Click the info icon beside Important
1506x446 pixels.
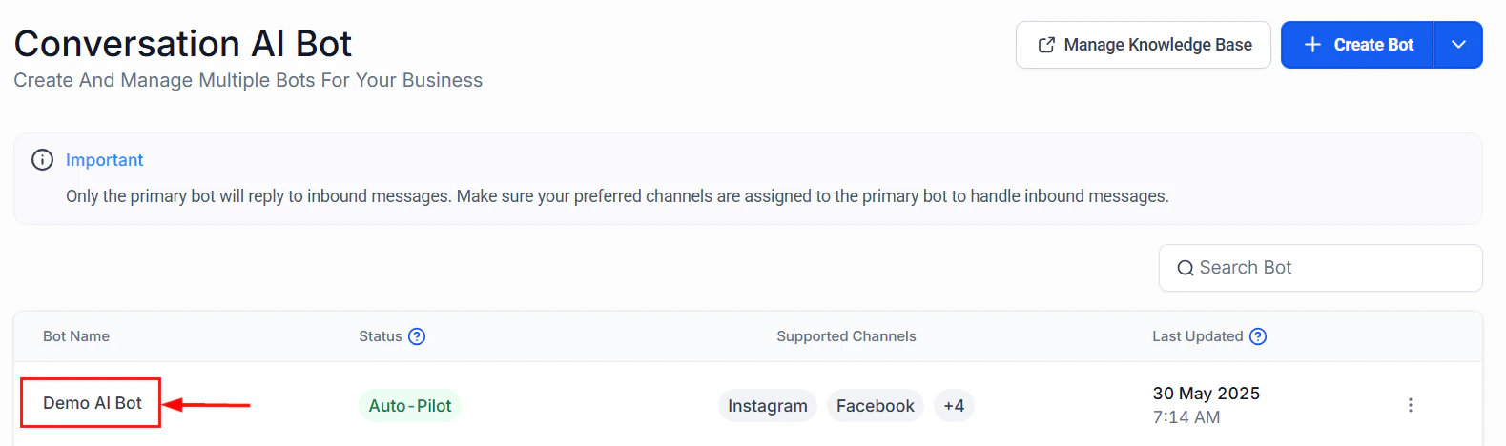coord(42,160)
